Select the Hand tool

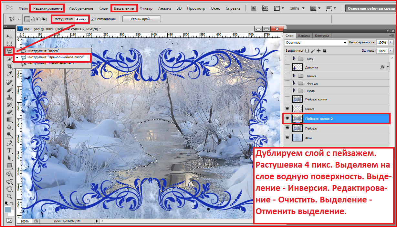click(x=9, y=189)
